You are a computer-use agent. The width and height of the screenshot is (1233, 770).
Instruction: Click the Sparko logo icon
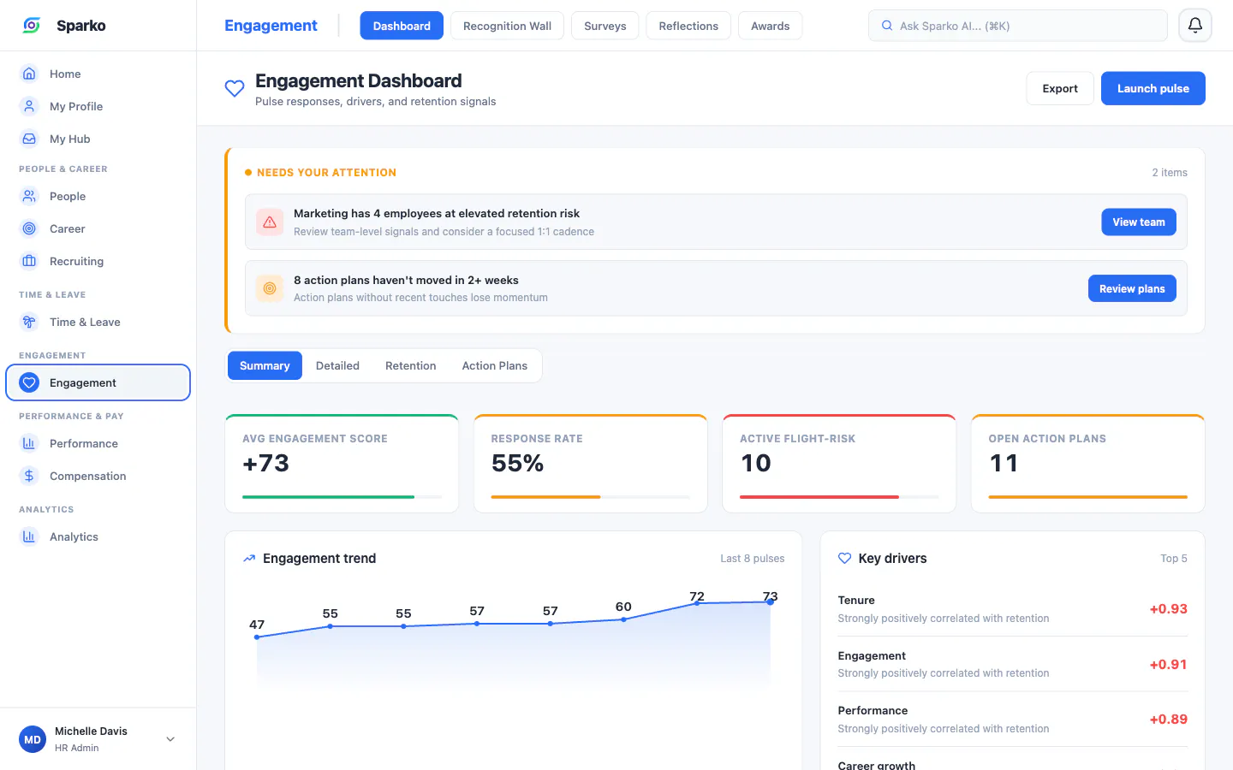click(x=32, y=26)
